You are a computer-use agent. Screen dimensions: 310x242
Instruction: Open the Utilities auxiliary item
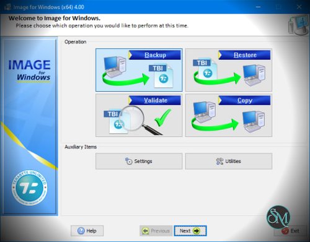[x=229, y=161]
